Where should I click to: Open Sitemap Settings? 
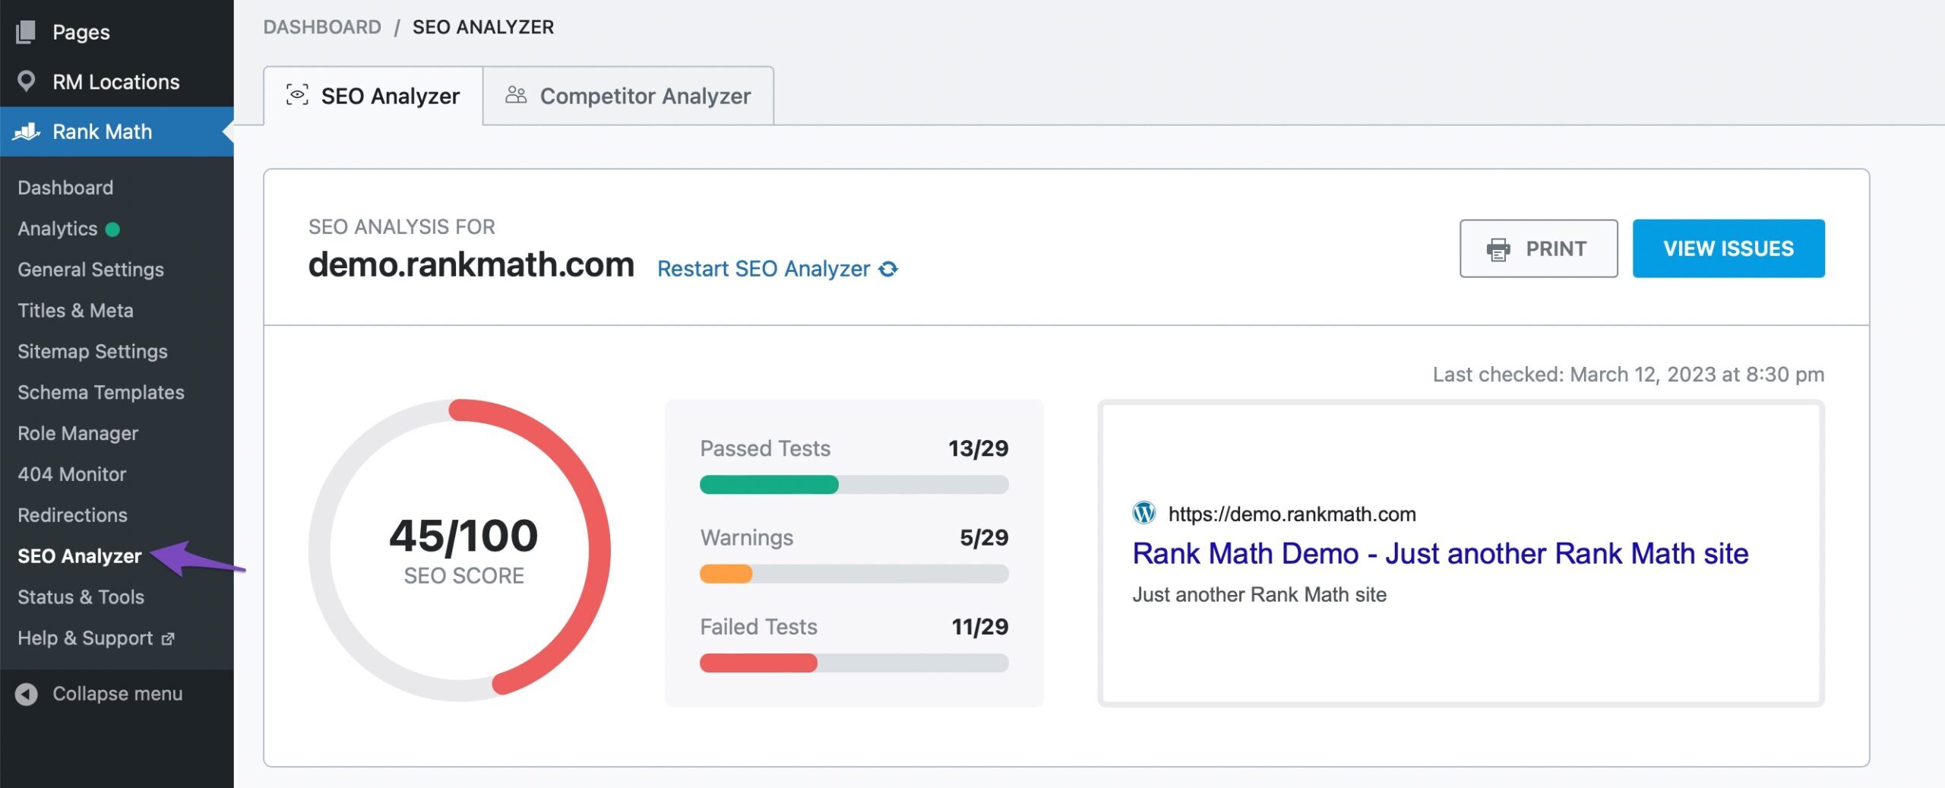click(x=93, y=352)
